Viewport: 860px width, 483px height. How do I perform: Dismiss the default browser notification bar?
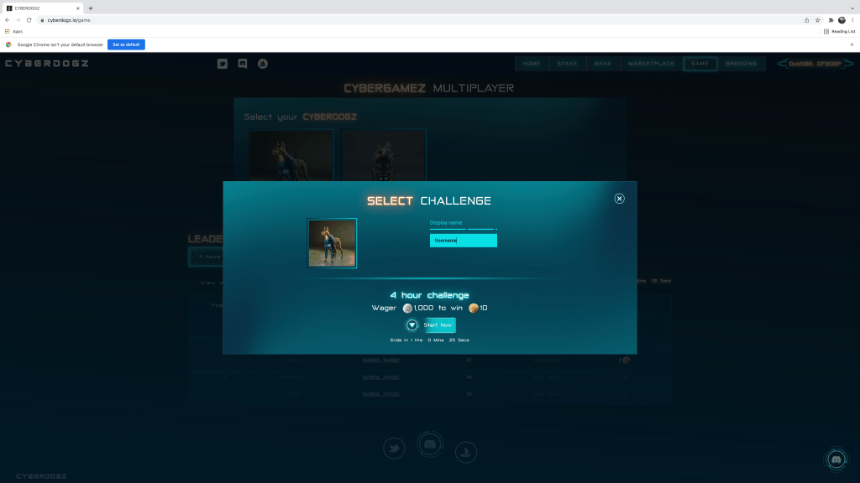[x=852, y=44]
